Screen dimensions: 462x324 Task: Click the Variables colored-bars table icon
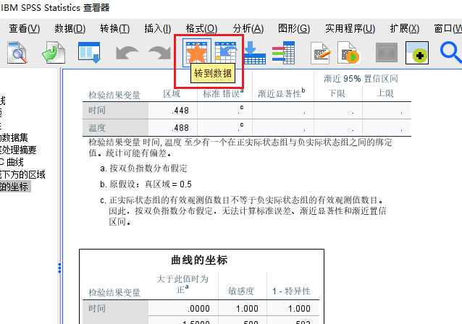pyautogui.click(x=283, y=53)
